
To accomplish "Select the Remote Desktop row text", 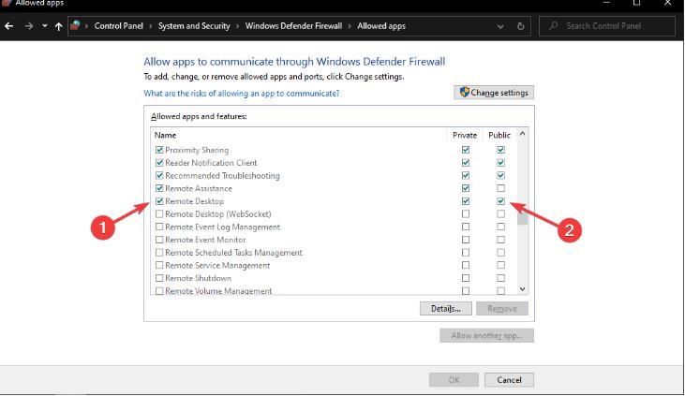I will point(194,201).
